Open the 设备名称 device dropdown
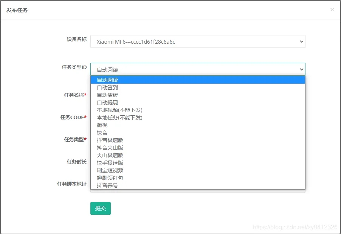 pos(198,41)
